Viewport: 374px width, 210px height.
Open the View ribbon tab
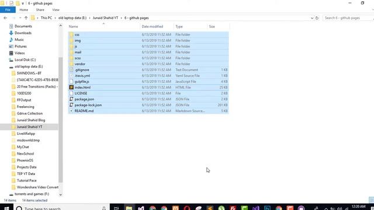click(56, 10)
